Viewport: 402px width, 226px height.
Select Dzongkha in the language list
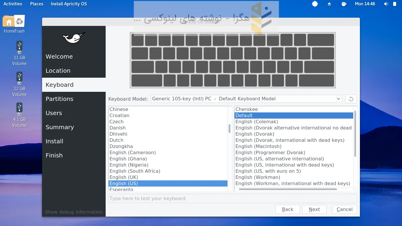168,146
